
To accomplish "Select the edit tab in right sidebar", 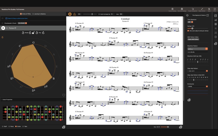I will (x=216, y=16).
